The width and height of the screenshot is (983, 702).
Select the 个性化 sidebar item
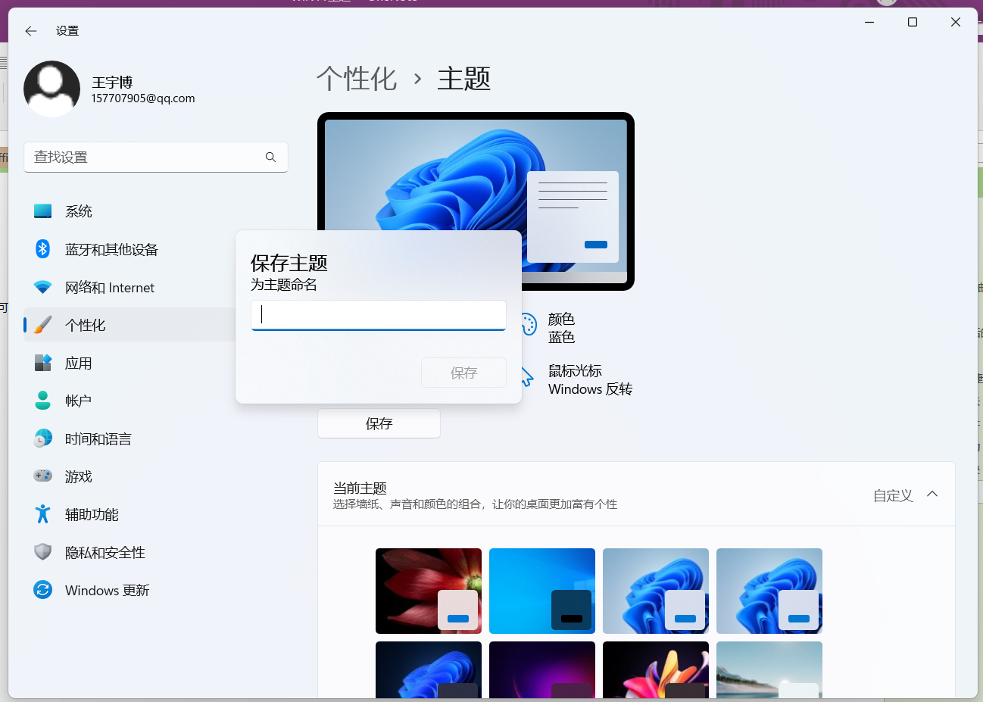point(130,325)
